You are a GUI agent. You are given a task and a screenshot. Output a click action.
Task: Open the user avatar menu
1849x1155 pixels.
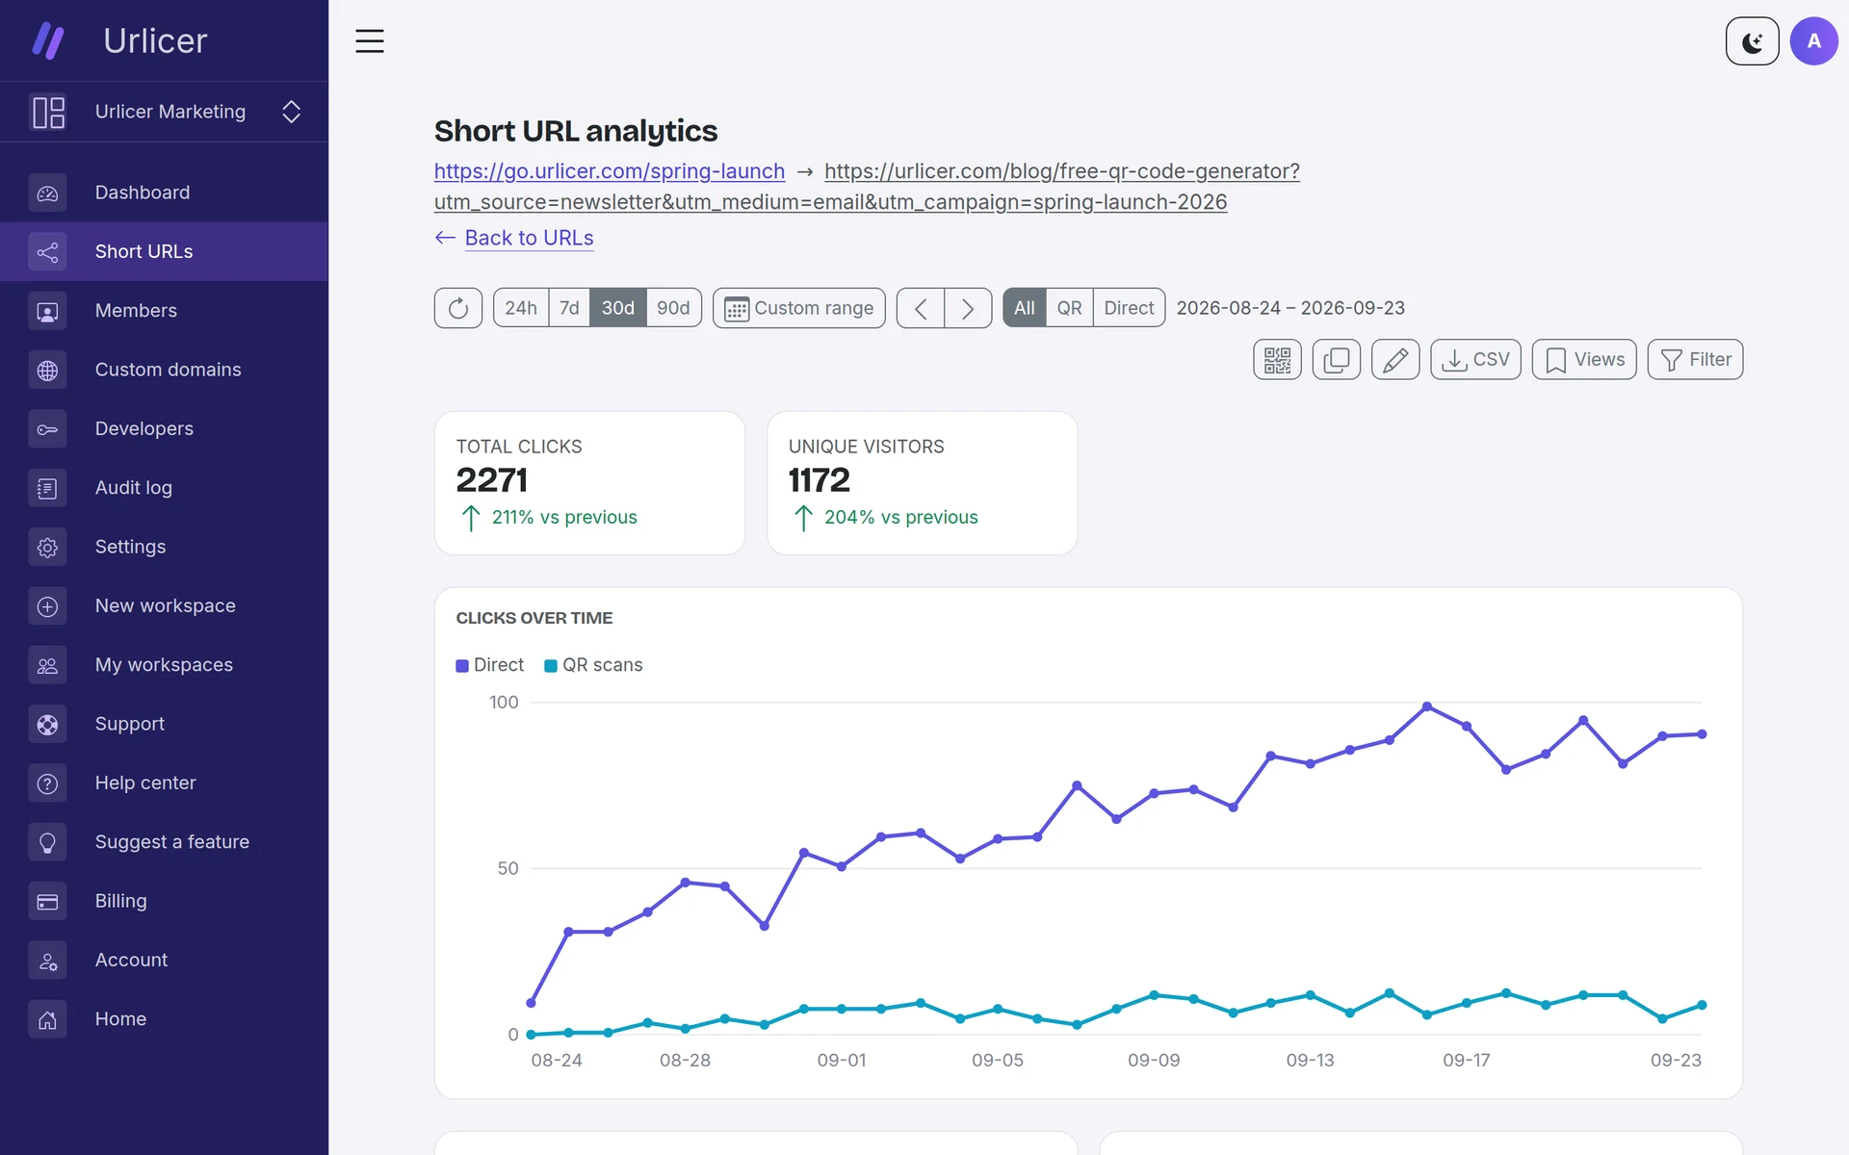coord(1813,41)
